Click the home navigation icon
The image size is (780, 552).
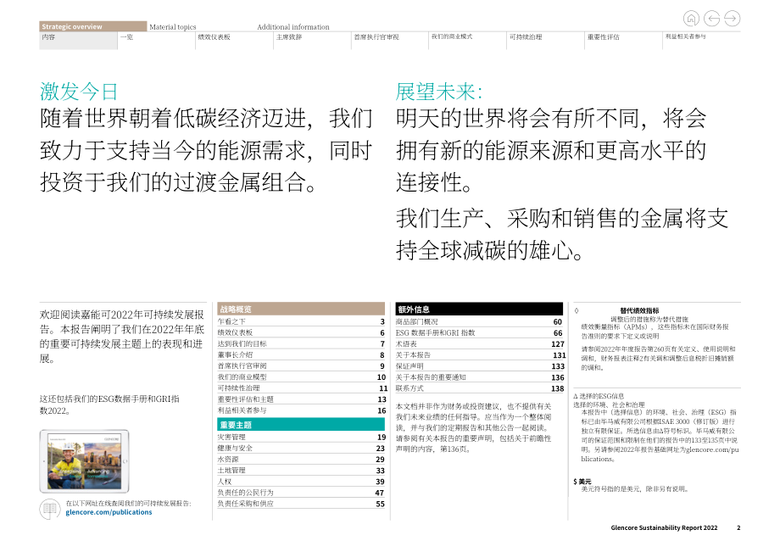point(691,19)
